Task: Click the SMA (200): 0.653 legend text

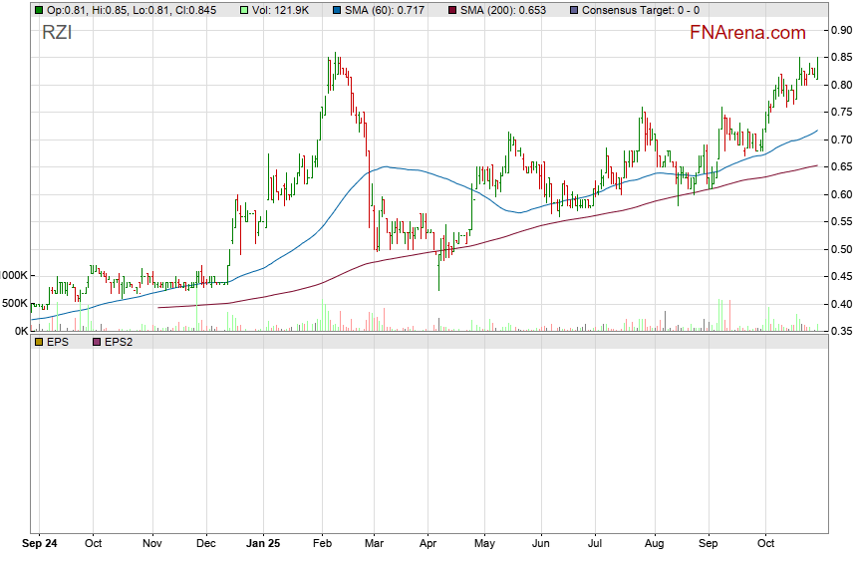Action: 510,10
